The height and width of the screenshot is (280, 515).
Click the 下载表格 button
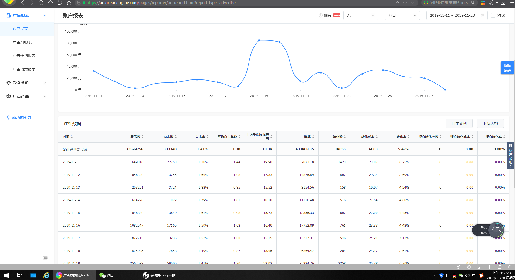pos(490,123)
